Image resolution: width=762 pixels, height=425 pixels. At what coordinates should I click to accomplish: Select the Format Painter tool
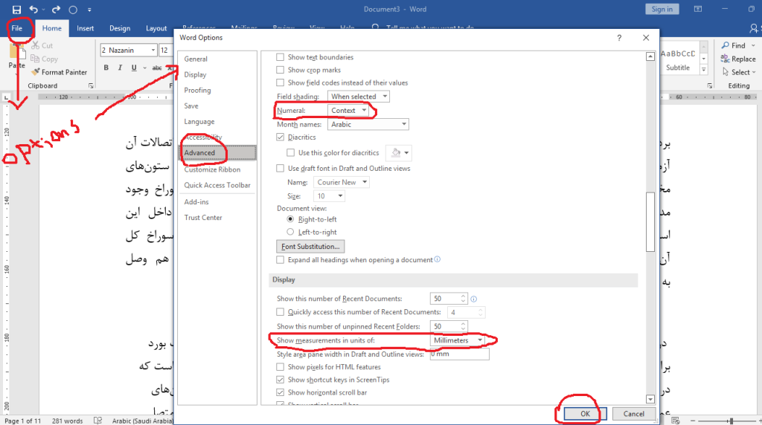59,72
